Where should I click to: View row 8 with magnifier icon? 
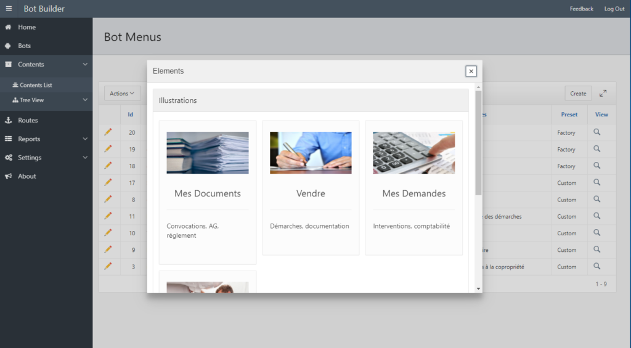[x=596, y=199]
